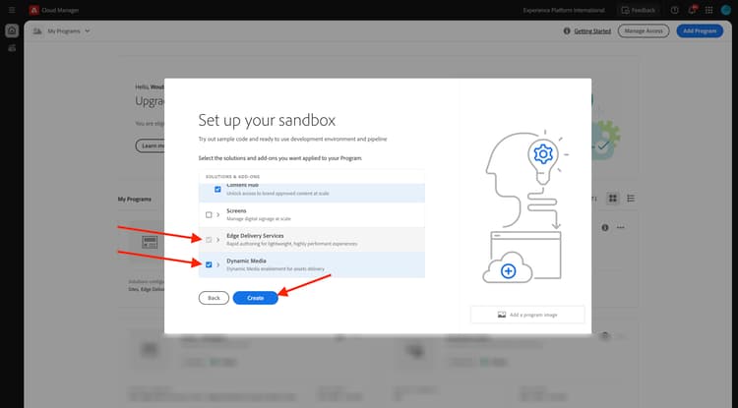
Task: Select the second sidebar icon below home
Action: [12, 48]
